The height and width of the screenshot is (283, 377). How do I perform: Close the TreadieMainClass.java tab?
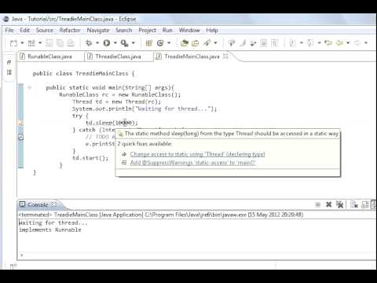225,56
